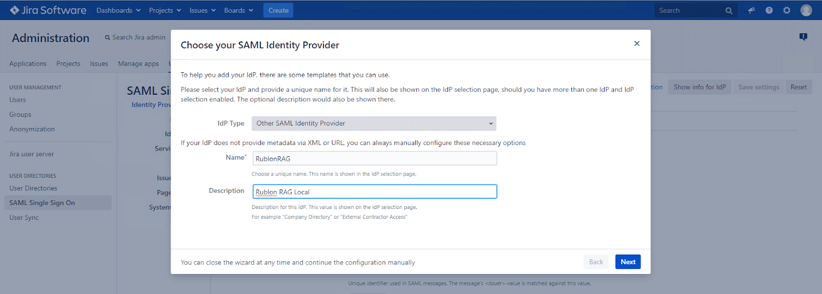Open User Directories in the sidebar
Image resolution: width=822 pixels, height=294 pixels.
[33, 188]
